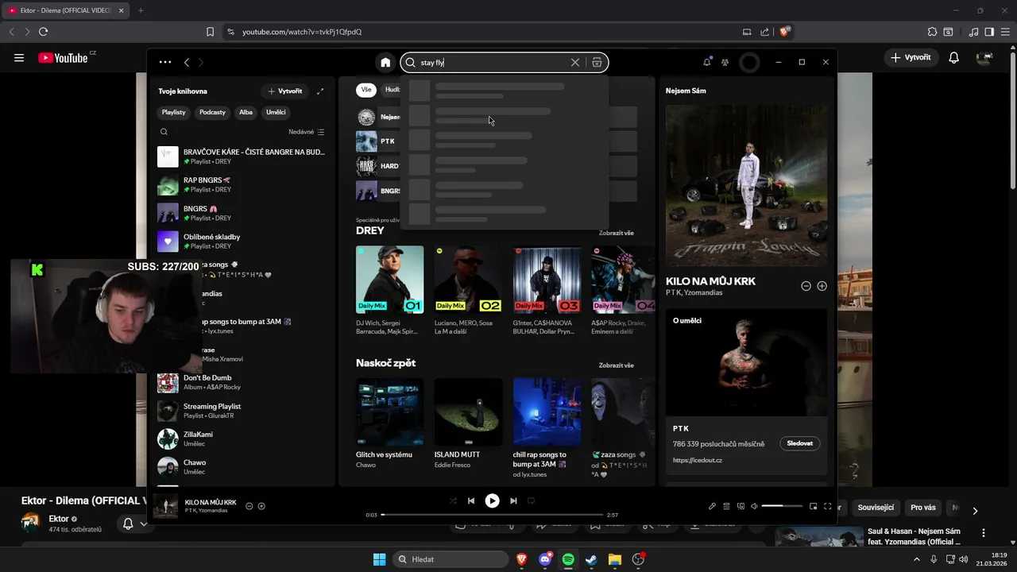
Task: Select the Podcasty filter chip
Action: (212, 112)
